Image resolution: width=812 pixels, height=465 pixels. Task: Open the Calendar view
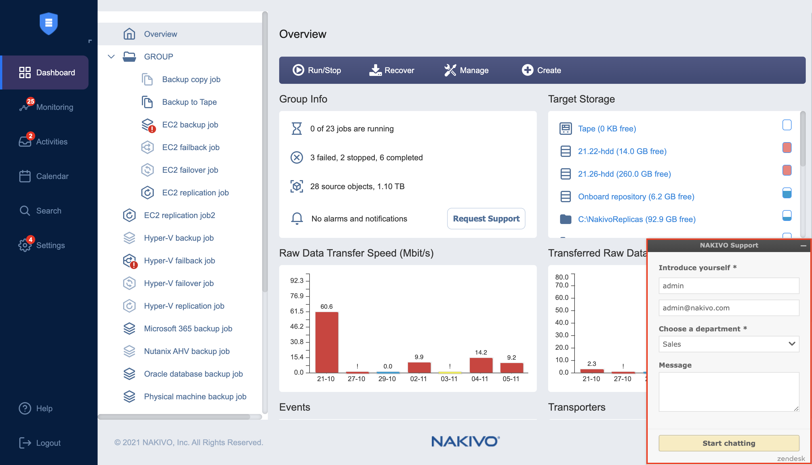pyautogui.click(x=44, y=176)
